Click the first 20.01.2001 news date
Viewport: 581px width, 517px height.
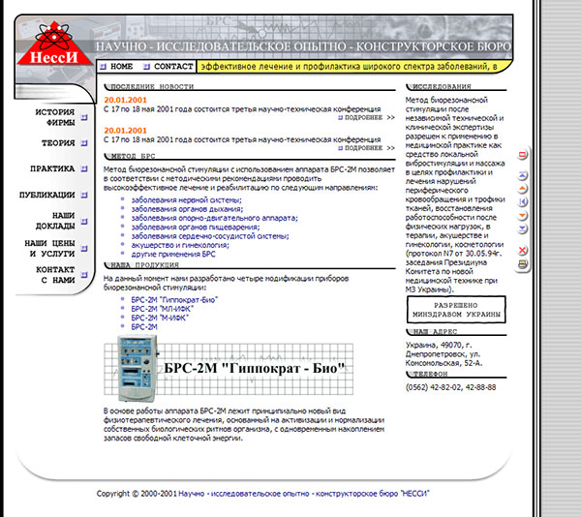125,100
